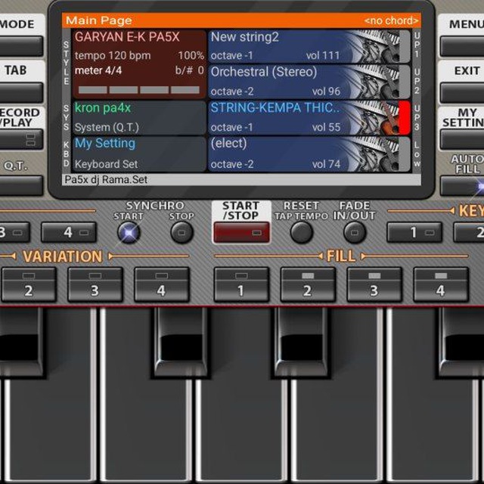Trigger Fill 1 button
The width and height of the screenshot is (484, 484).
[x=241, y=284]
